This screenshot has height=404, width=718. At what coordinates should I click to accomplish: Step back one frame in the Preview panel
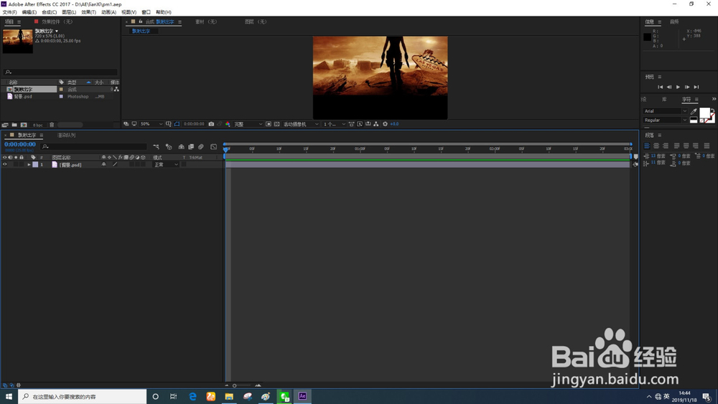(669, 87)
